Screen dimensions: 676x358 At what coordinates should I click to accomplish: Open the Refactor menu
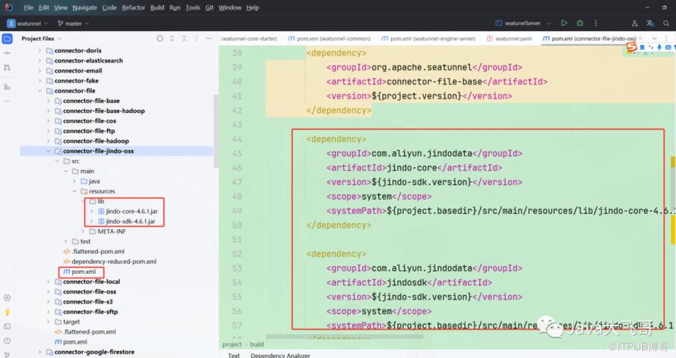pos(133,8)
